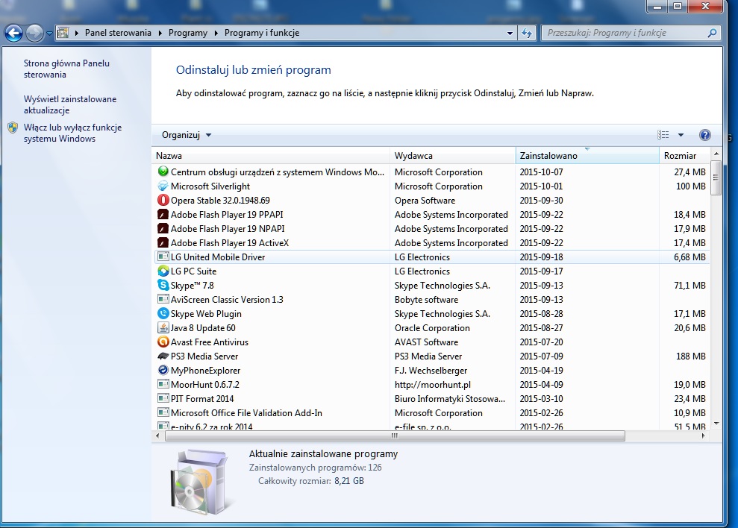Click the Microsoft Silverlight icon
Image resolution: width=738 pixels, height=528 pixels.
click(163, 186)
